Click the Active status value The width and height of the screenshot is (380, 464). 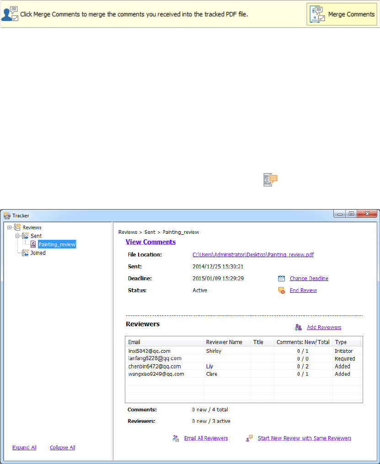[x=200, y=290]
